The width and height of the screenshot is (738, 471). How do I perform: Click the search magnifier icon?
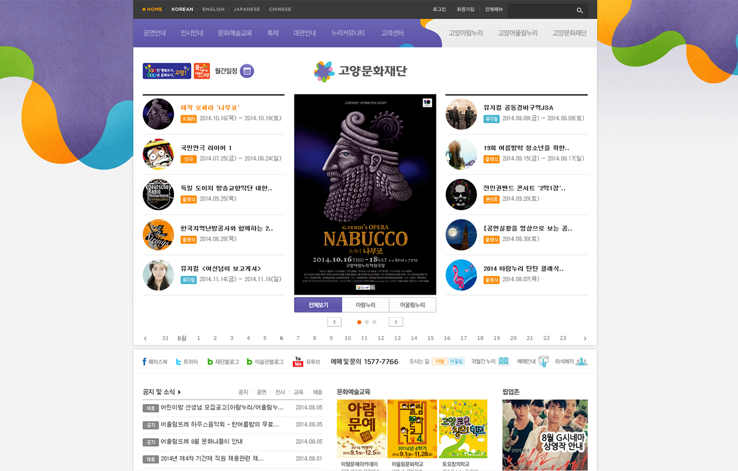point(579,10)
